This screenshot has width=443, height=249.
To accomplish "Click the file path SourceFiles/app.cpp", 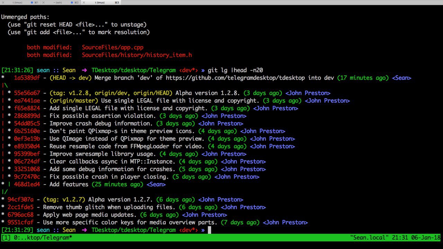I will tap(112, 47).
